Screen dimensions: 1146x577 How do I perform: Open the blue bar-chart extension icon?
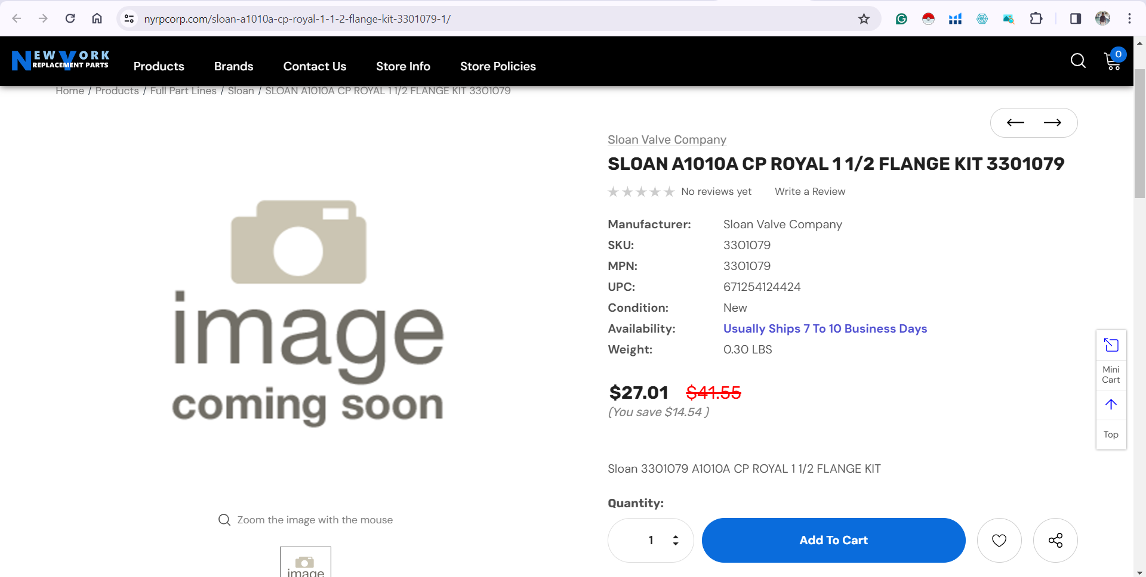pyautogui.click(x=955, y=18)
